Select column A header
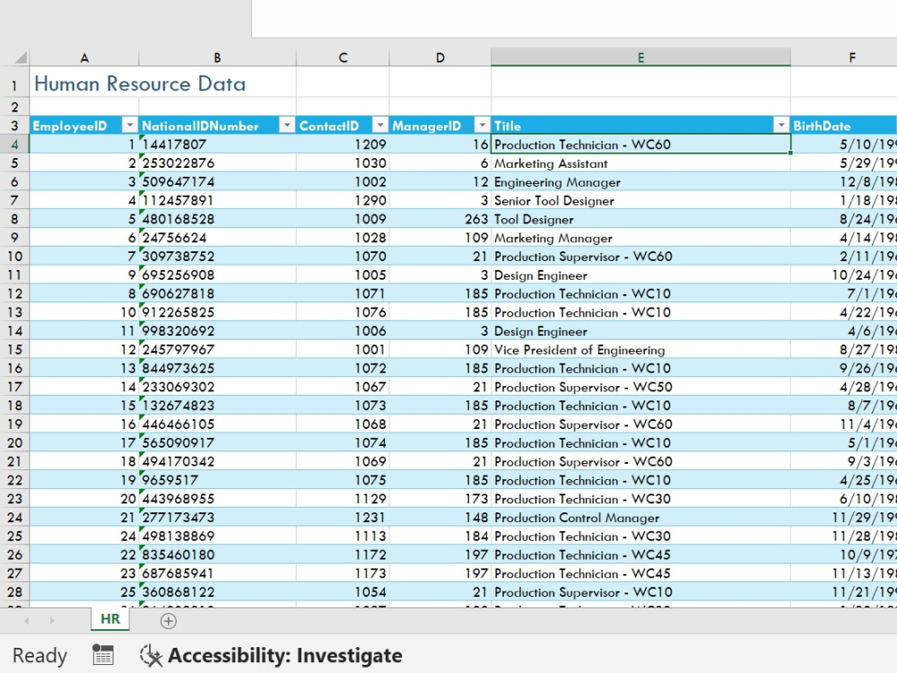This screenshot has height=673, width=897. pyautogui.click(x=84, y=57)
